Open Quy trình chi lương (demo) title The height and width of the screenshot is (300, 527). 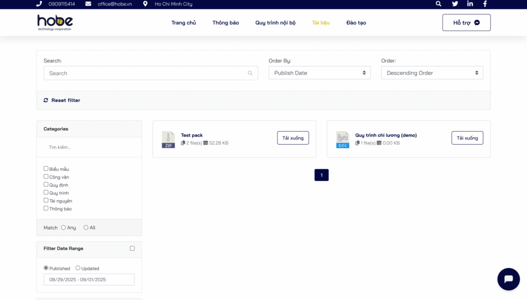tap(386, 135)
